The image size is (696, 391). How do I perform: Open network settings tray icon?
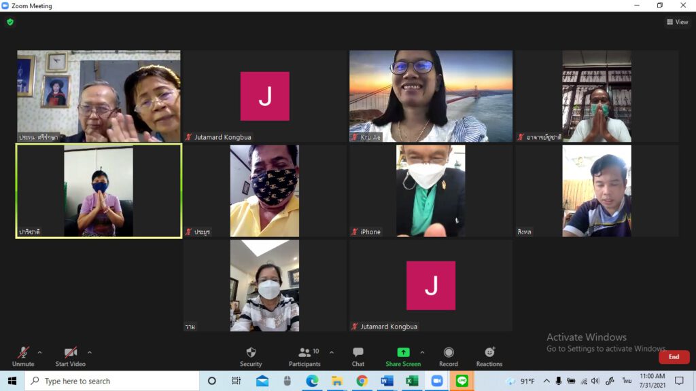coord(584,381)
